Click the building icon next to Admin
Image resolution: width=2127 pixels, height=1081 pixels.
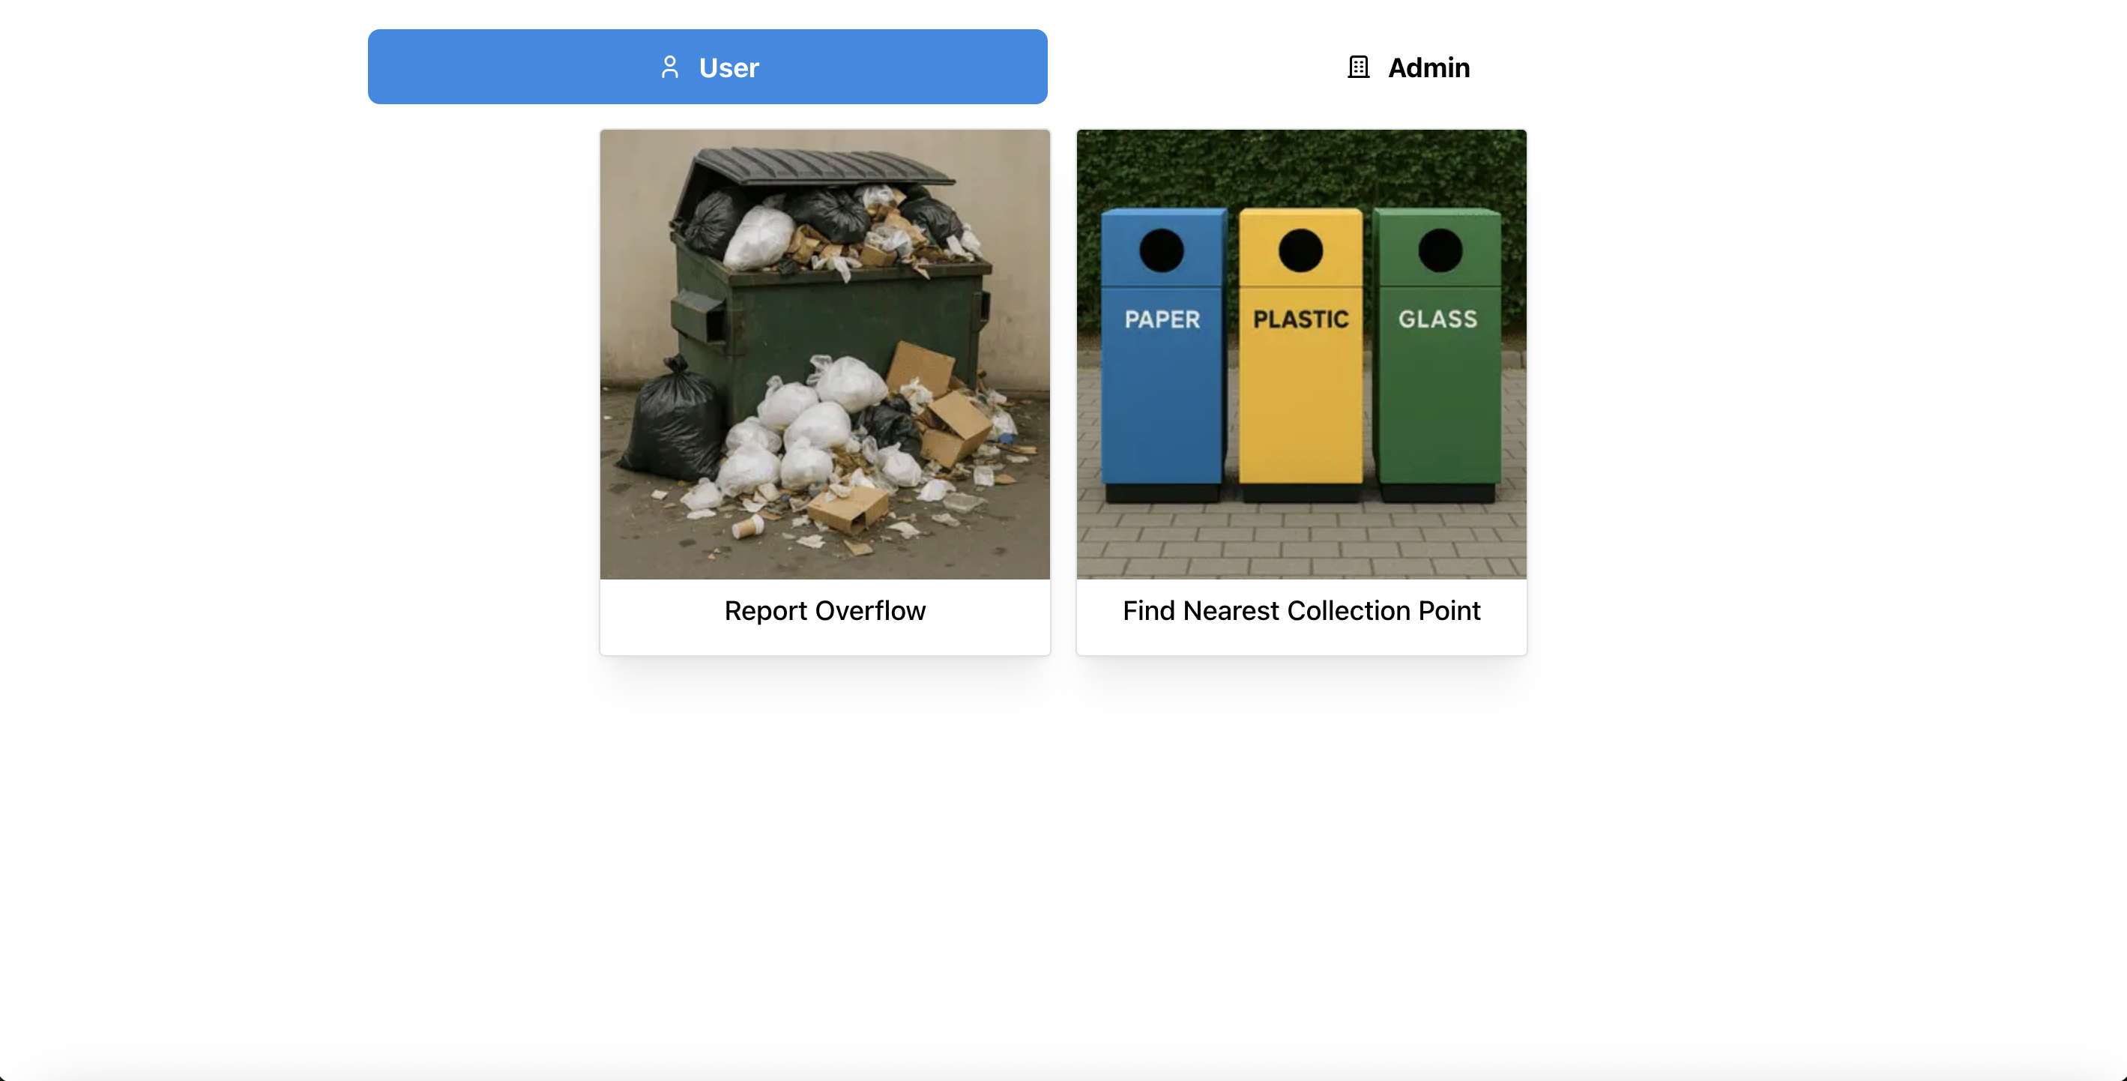pyautogui.click(x=1357, y=67)
